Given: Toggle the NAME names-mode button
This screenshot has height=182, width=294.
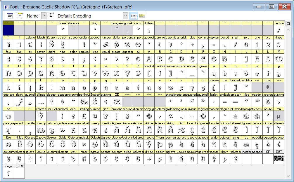Looking at the screenshot, I should tap(134, 16).
